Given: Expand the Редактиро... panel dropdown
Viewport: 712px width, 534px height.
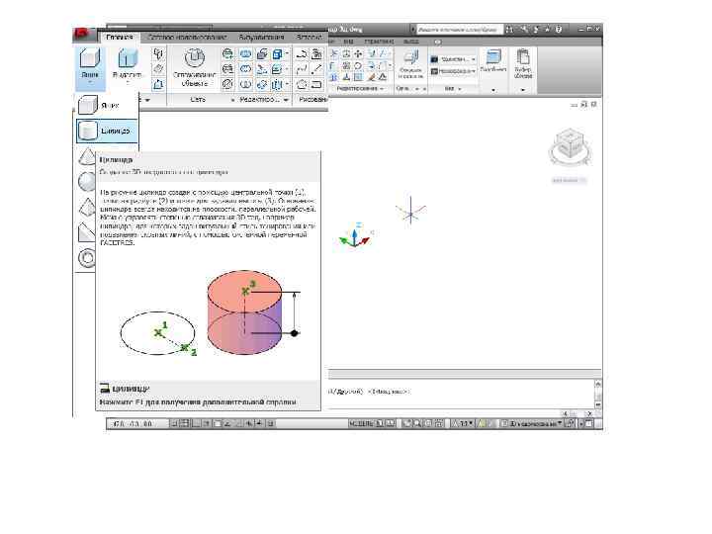Looking at the screenshot, I should pyautogui.click(x=286, y=100).
